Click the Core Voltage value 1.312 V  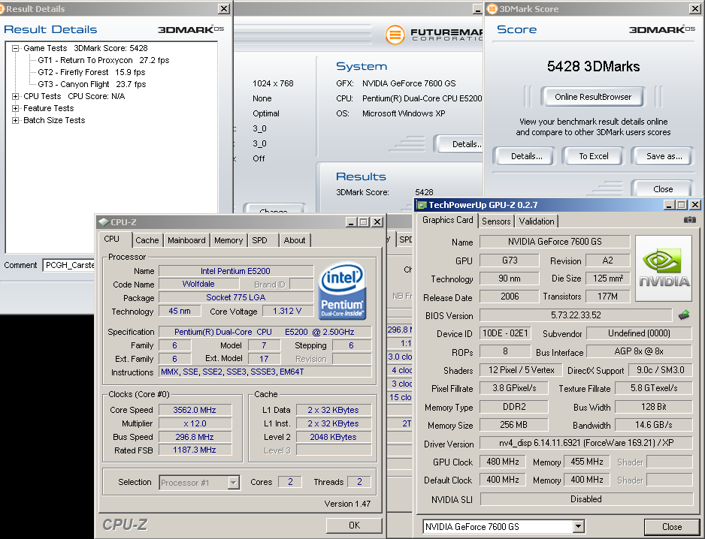coord(287,311)
